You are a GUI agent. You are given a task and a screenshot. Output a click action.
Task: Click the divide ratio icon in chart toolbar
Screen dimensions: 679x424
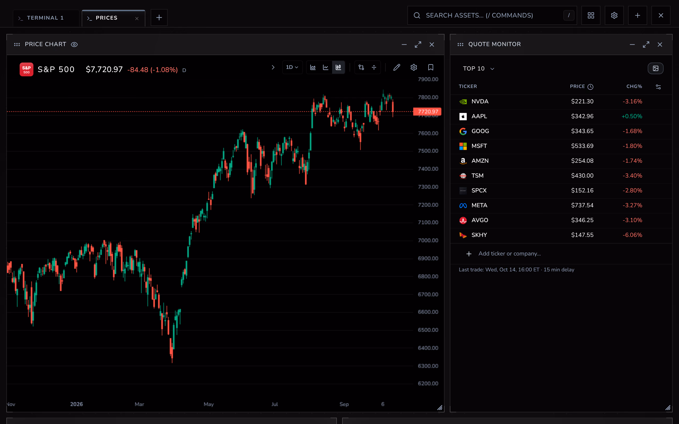374,67
